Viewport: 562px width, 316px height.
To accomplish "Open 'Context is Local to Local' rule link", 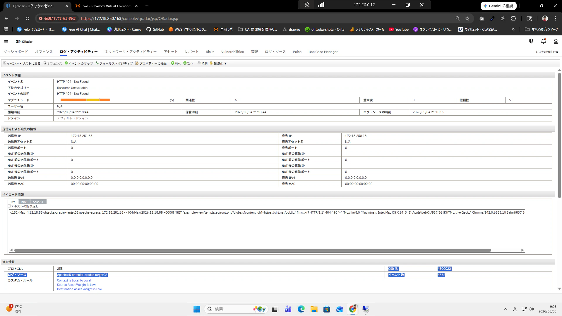I will 74,280.
